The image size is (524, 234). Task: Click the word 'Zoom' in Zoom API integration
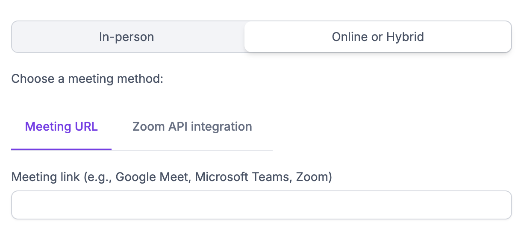point(147,127)
